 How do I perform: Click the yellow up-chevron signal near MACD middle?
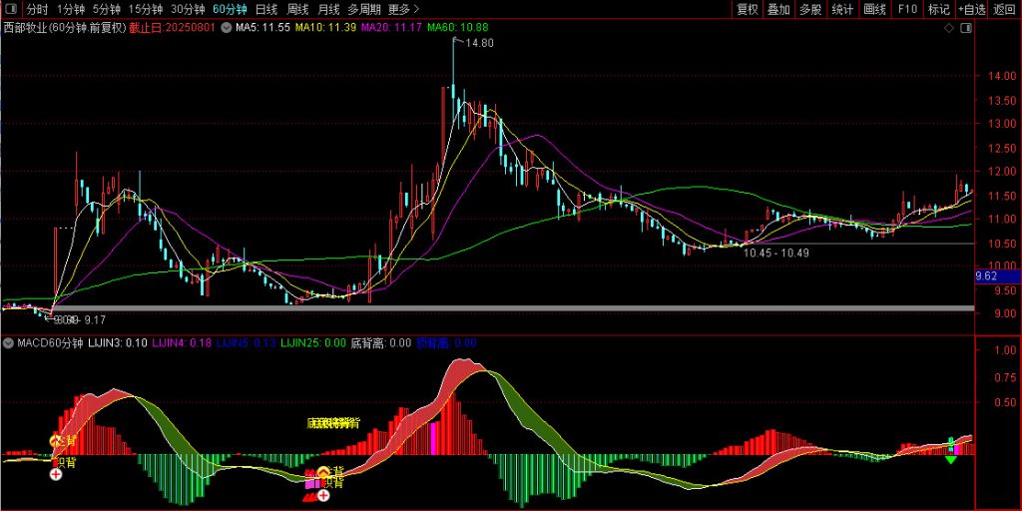[x=322, y=471]
